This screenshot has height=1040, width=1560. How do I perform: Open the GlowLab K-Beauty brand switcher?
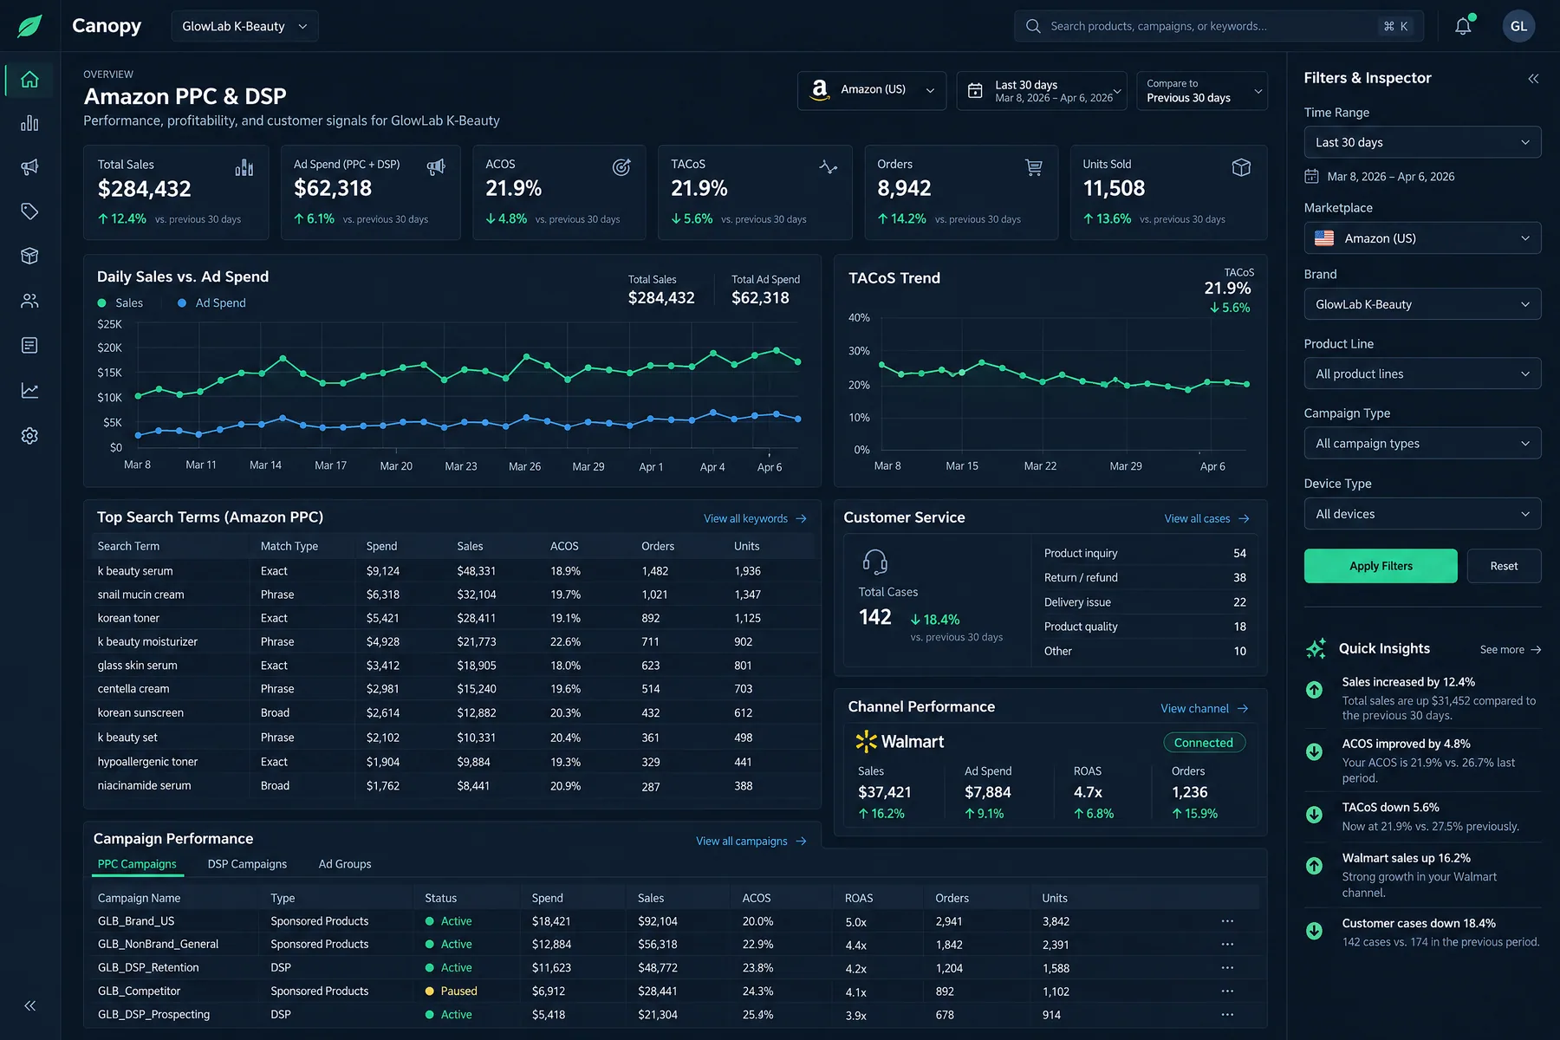tap(244, 26)
